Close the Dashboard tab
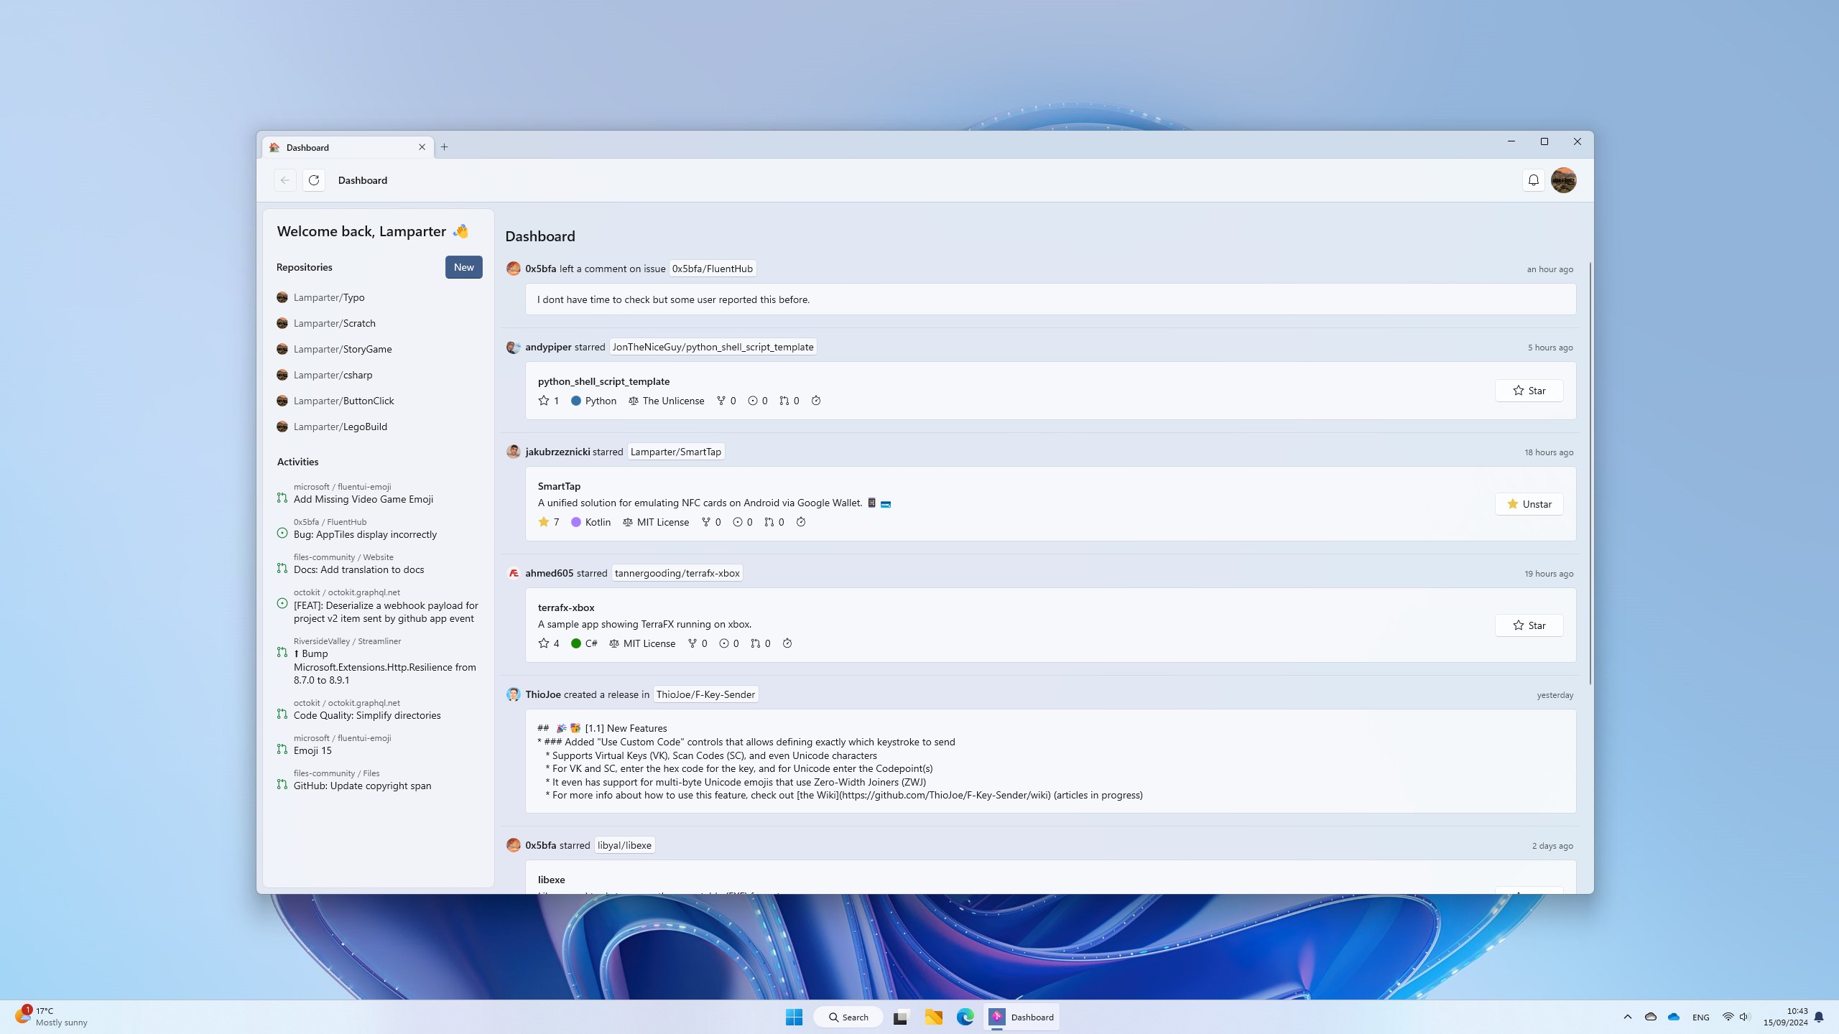The height and width of the screenshot is (1034, 1839). point(422,147)
